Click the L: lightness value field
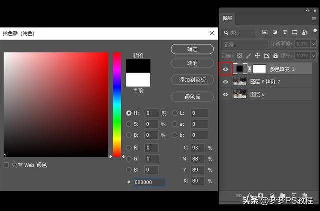The height and width of the screenshot is (211, 320). (199, 113)
